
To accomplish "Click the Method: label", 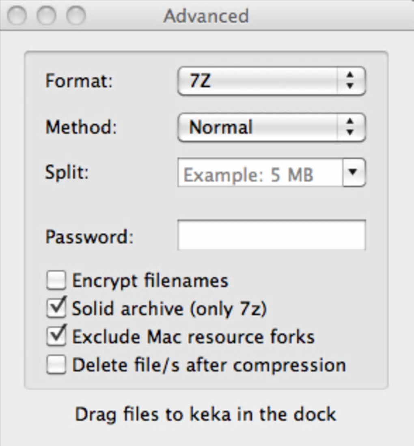I will [x=81, y=127].
